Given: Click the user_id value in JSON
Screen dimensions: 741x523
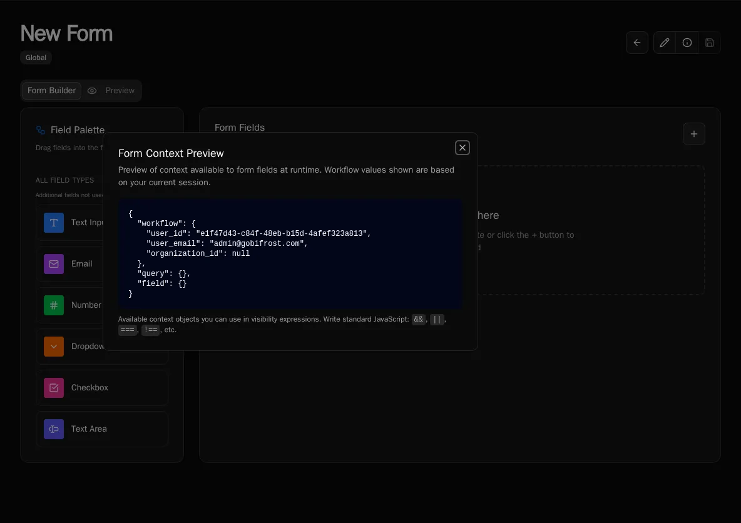Looking at the screenshot, I should pos(281,233).
